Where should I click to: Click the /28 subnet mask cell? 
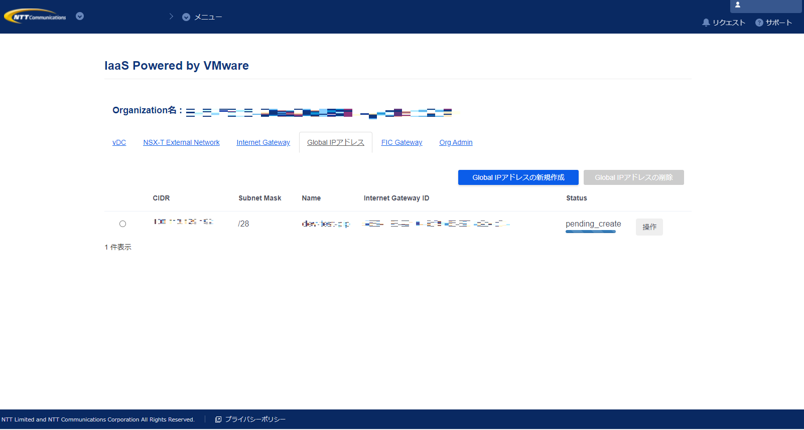(x=243, y=224)
